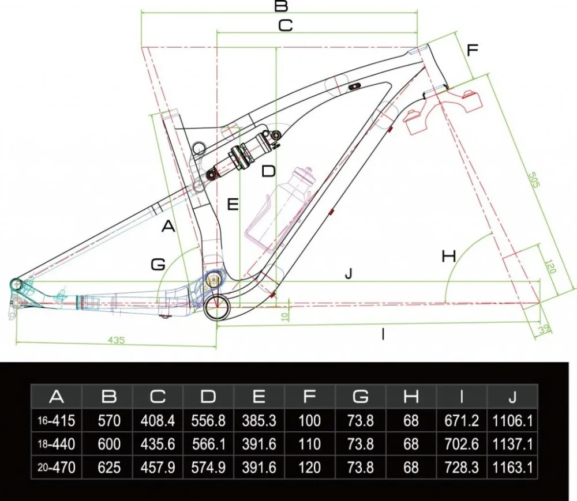
Task: Click the table header cell D
Action: click(208, 396)
